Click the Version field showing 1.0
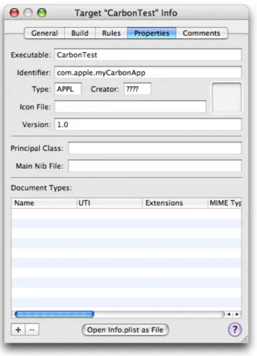 tap(148, 124)
